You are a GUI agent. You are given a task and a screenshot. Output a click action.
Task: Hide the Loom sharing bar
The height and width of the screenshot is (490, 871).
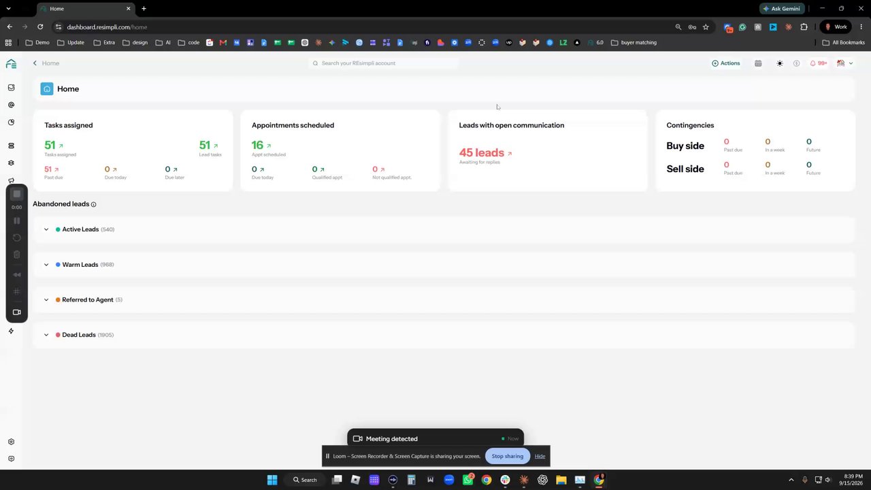[540, 456]
